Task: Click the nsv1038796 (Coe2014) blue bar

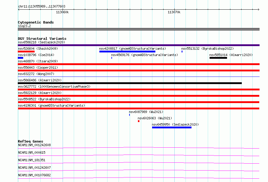Action: [x=20, y=58]
